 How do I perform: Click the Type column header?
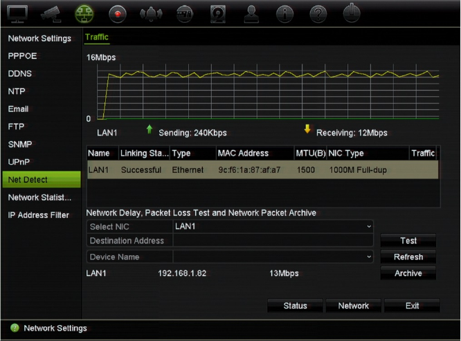pos(193,153)
